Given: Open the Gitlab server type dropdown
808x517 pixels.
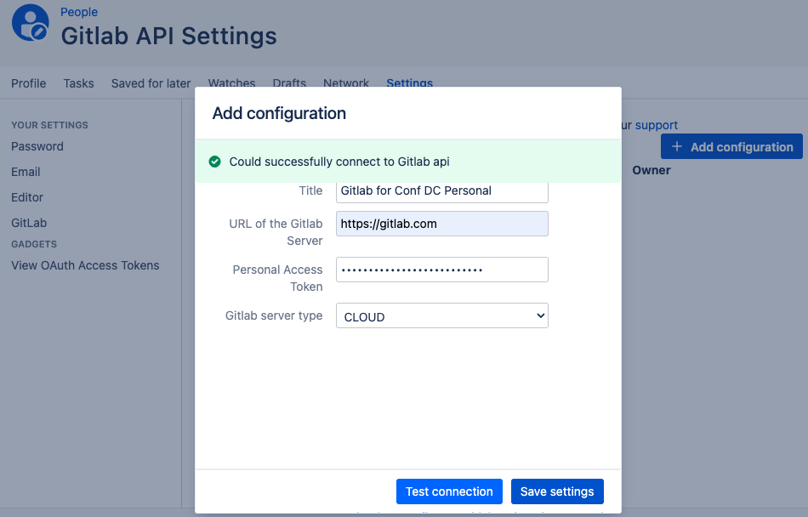Looking at the screenshot, I should [x=442, y=315].
